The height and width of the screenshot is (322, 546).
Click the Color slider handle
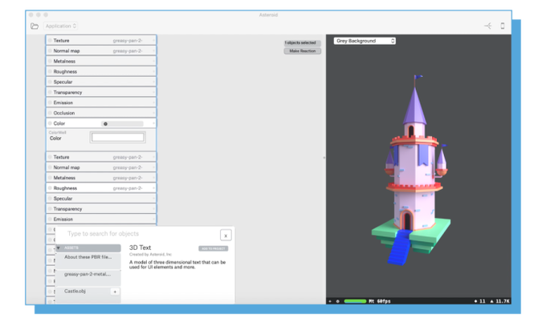[x=105, y=123]
